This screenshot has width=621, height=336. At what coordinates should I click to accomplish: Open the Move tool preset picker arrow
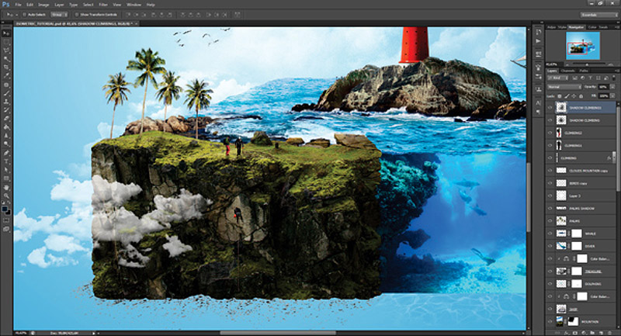[16, 15]
